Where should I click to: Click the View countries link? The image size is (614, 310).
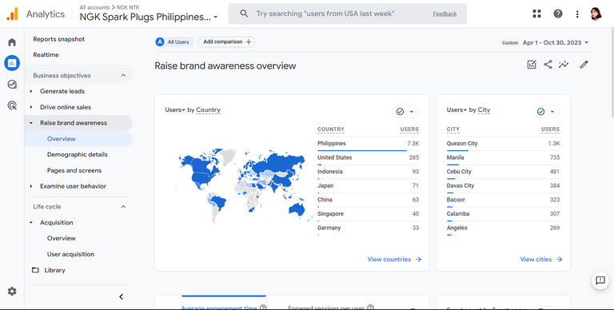(x=394, y=259)
